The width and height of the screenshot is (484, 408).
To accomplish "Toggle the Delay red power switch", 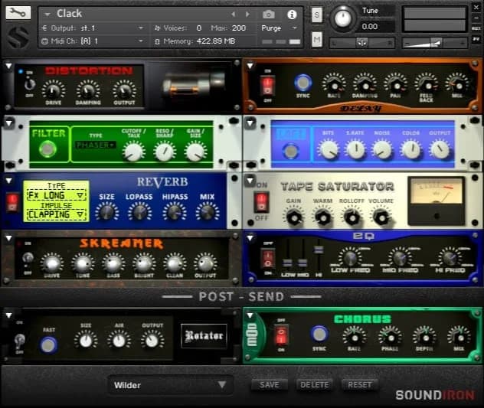I will [267, 86].
